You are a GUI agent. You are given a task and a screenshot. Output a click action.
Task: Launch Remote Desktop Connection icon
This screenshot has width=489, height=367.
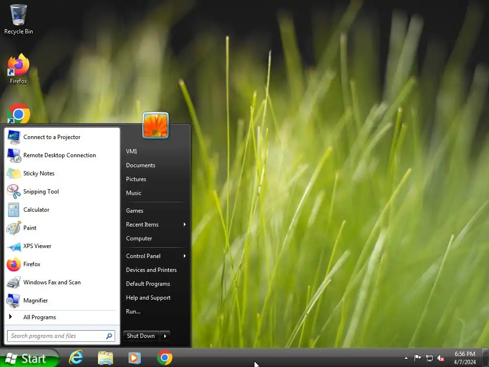[x=14, y=155]
